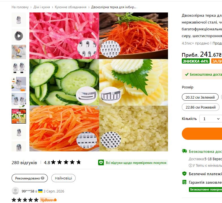Open Кухонне обладнання breadcrumb category
Image resolution: width=222 pixels, height=203 pixels.
[x=70, y=7]
